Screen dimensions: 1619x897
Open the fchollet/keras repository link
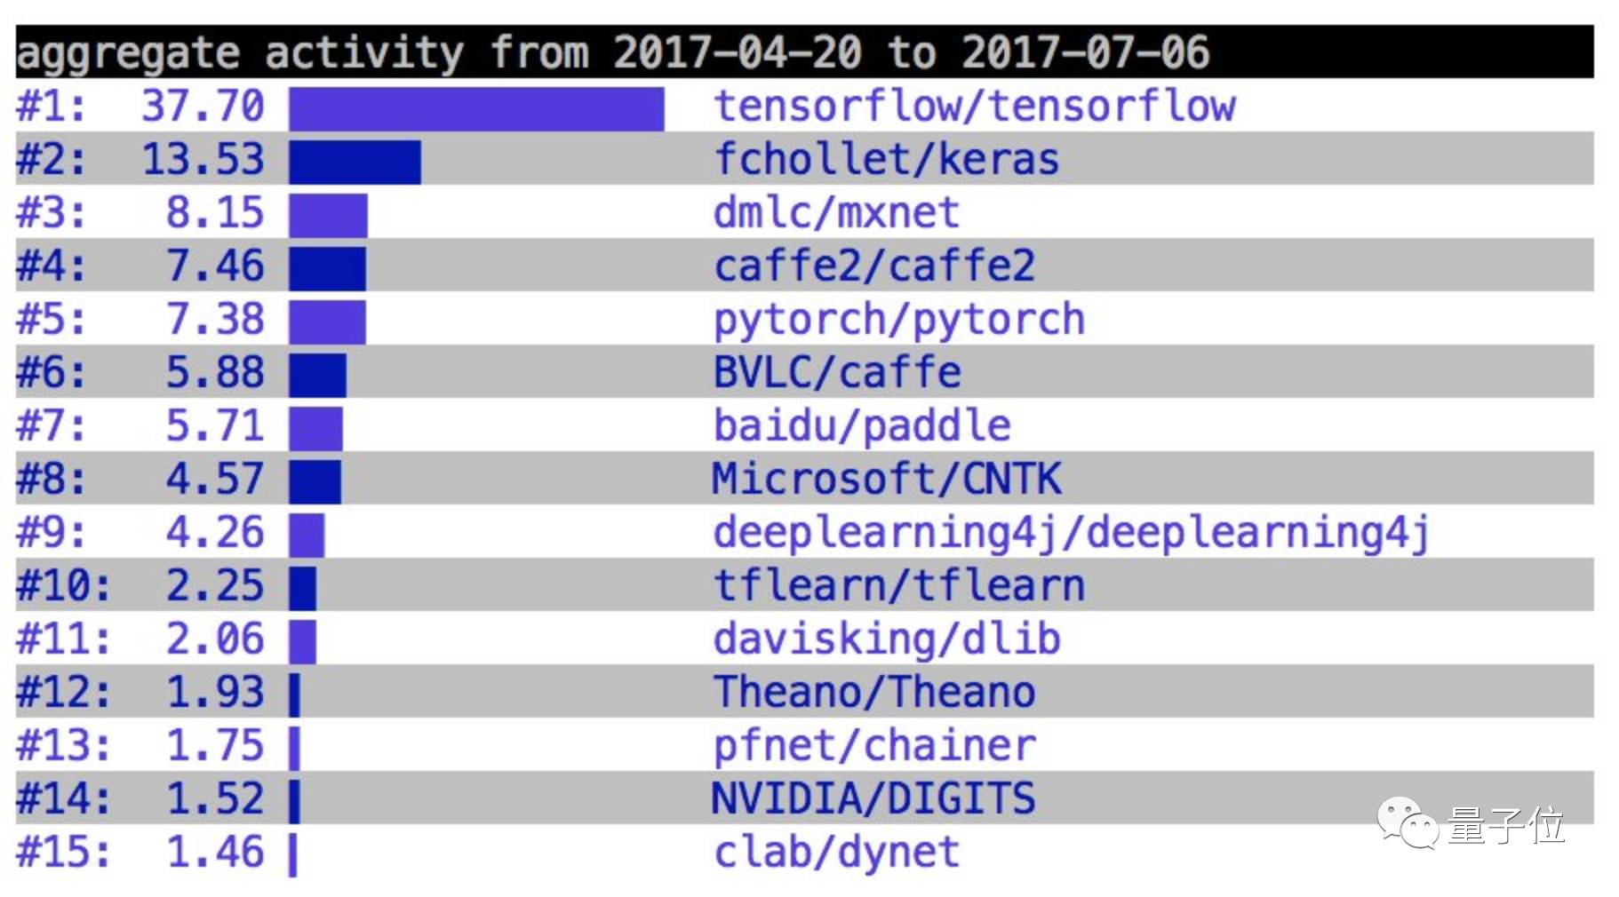(886, 160)
